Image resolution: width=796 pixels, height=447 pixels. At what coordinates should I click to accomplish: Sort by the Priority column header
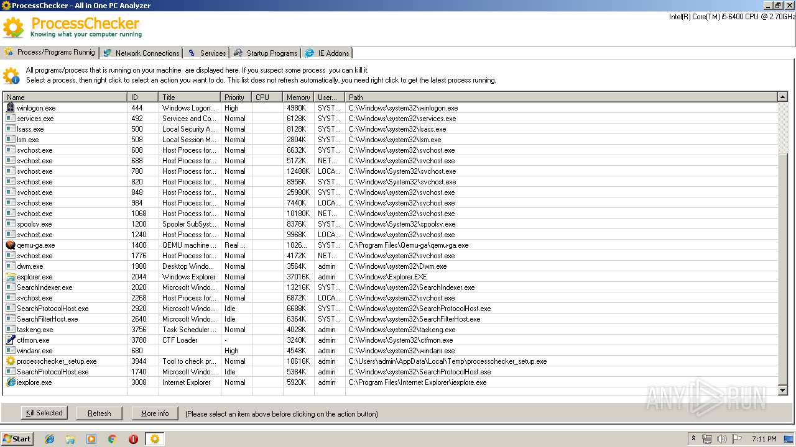236,97
